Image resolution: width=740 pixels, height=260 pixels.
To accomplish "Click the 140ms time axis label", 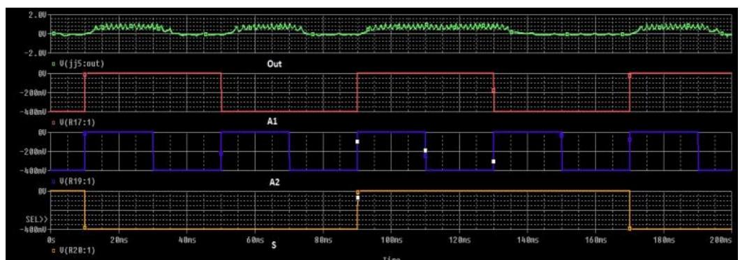I will click(527, 240).
